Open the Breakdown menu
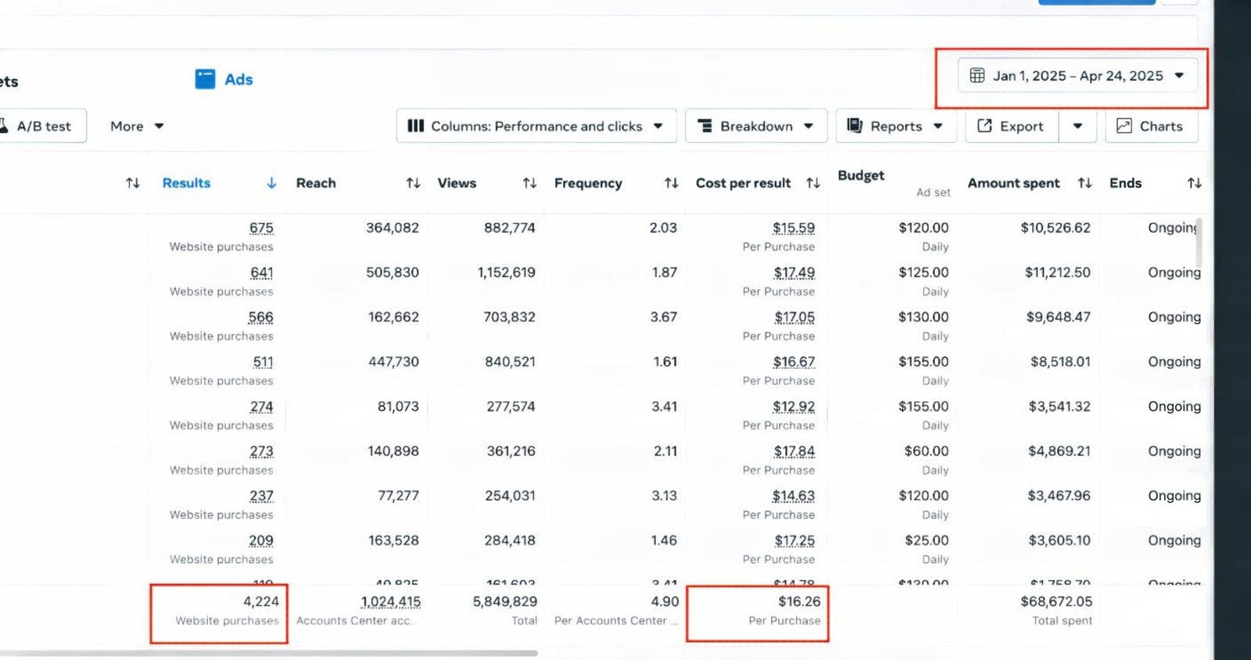Screen dimensions: 1251x660 [755, 126]
